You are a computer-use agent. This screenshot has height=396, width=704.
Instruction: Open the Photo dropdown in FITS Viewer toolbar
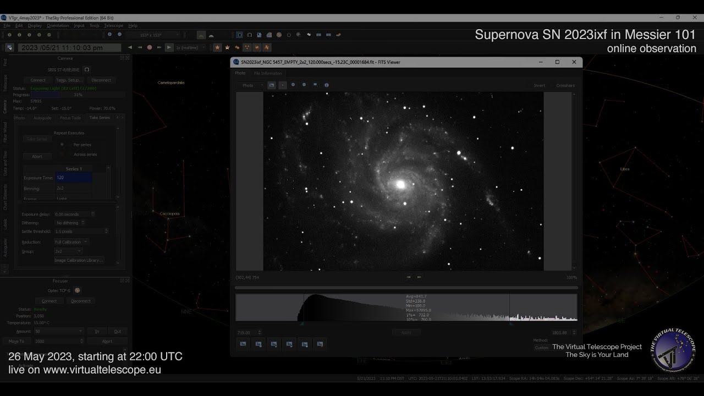(251, 85)
